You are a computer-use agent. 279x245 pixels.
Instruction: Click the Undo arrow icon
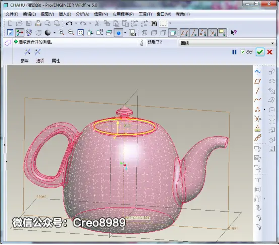pyautogui.click(x=69, y=23)
